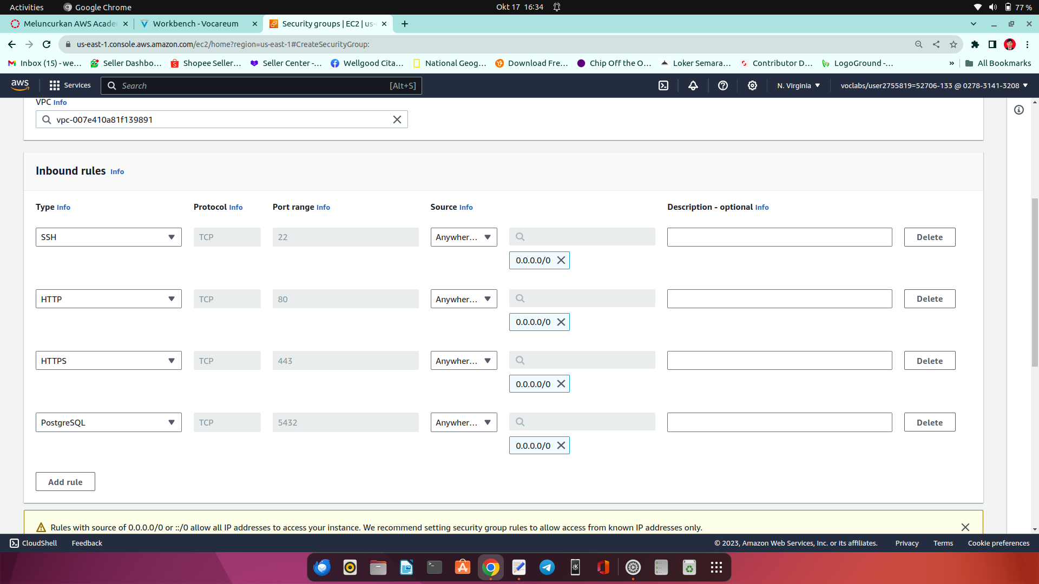Image resolution: width=1039 pixels, height=584 pixels.
Task: Open source dropdown for PostgreSQL rule
Action: 463,422
